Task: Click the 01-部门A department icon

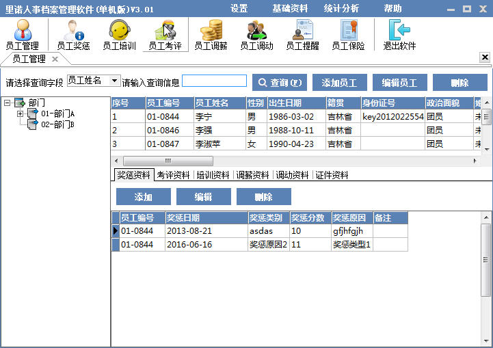Action: pyautogui.click(x=32, y=113)
